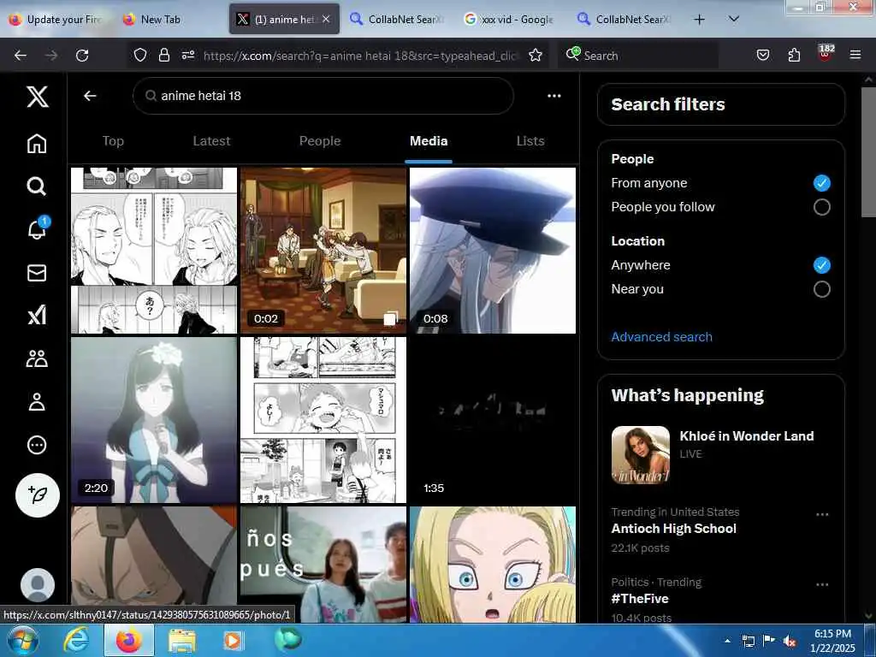Open the dark 1:35 video thumbnail

pyautogui.click(x=493, y=420)
